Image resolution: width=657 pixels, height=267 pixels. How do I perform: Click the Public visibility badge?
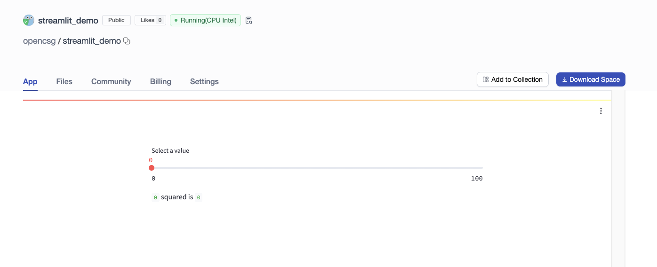tap(116, 20)
